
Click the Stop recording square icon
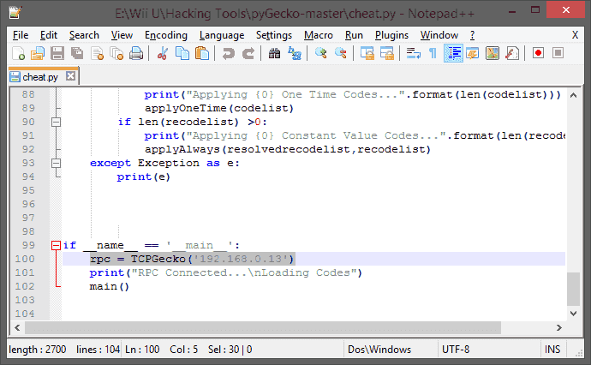pos(558,53)
